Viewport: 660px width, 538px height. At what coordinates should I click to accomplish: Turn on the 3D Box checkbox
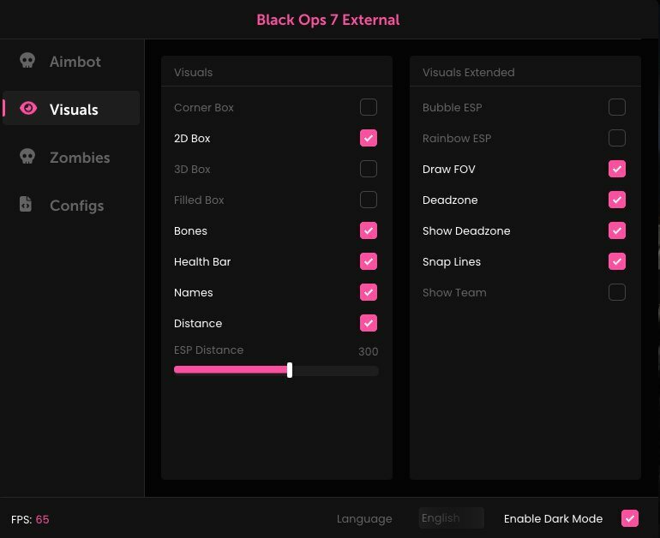pyautogui.click(x=369, y=169)
